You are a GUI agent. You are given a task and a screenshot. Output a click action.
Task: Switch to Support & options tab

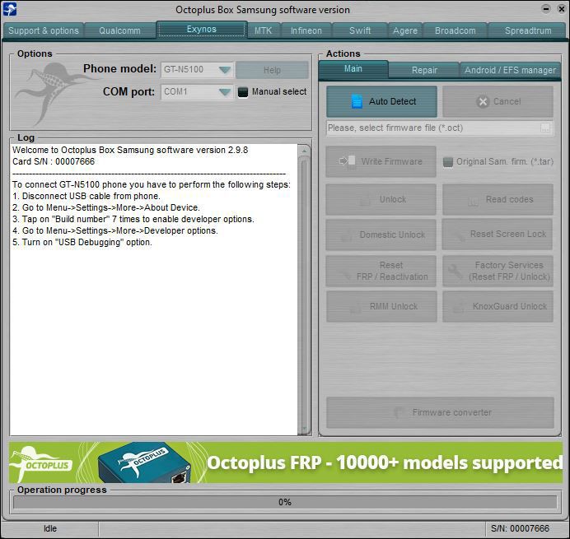[x=44, y=30]
